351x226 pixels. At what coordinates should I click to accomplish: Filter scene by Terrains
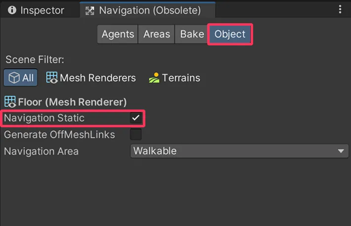coord(175,78)
